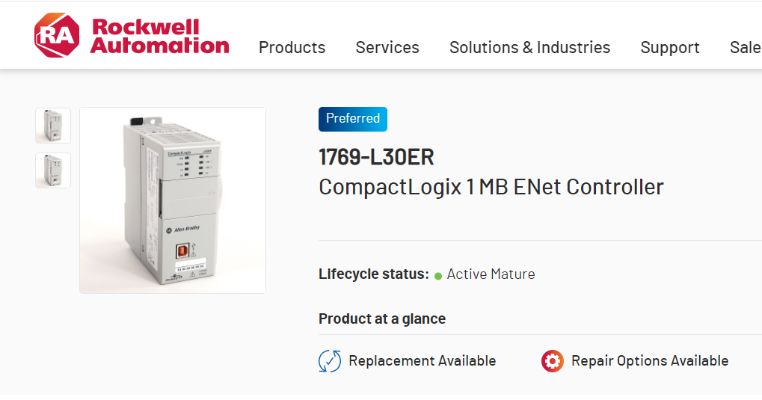Open the partially visible Sales menu
This screenshot has height=400, width=762.
pos(746,47)
